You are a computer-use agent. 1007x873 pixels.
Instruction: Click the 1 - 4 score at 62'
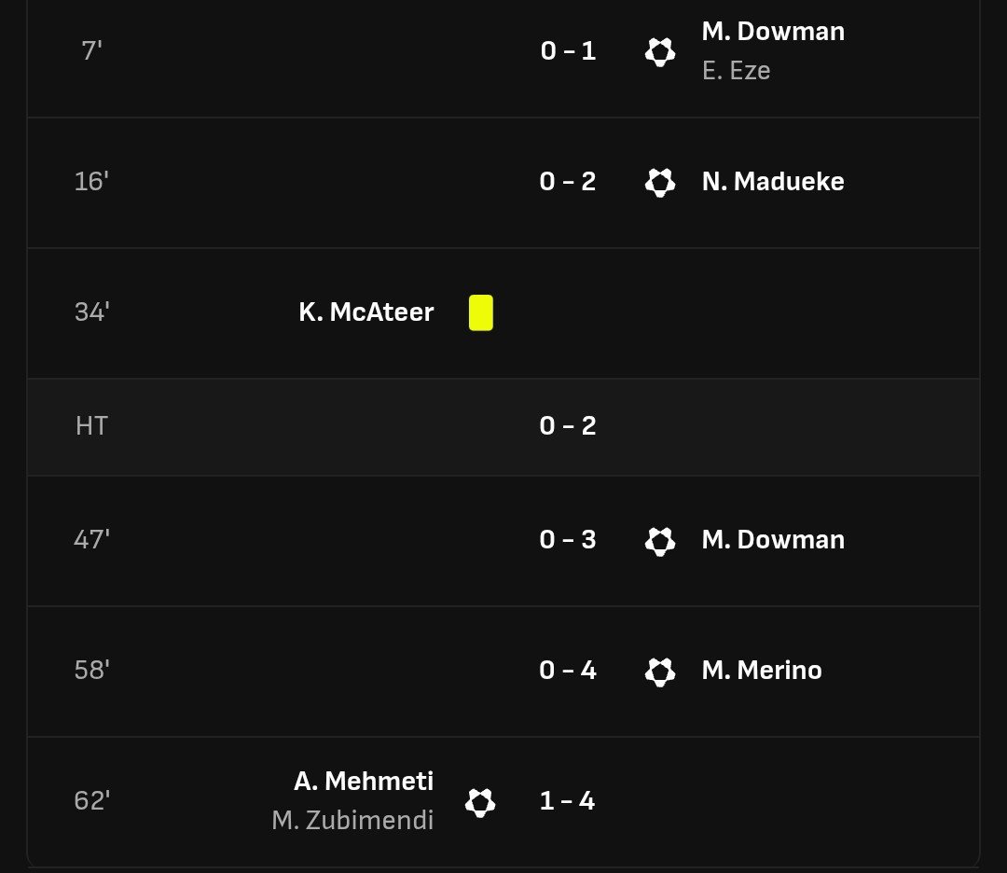568,801
